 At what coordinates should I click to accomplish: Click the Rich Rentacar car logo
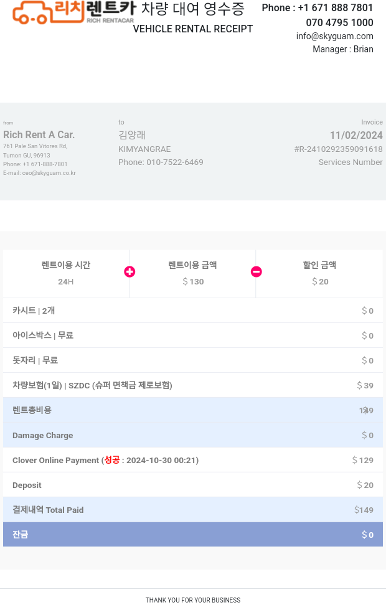coord(73,12)
